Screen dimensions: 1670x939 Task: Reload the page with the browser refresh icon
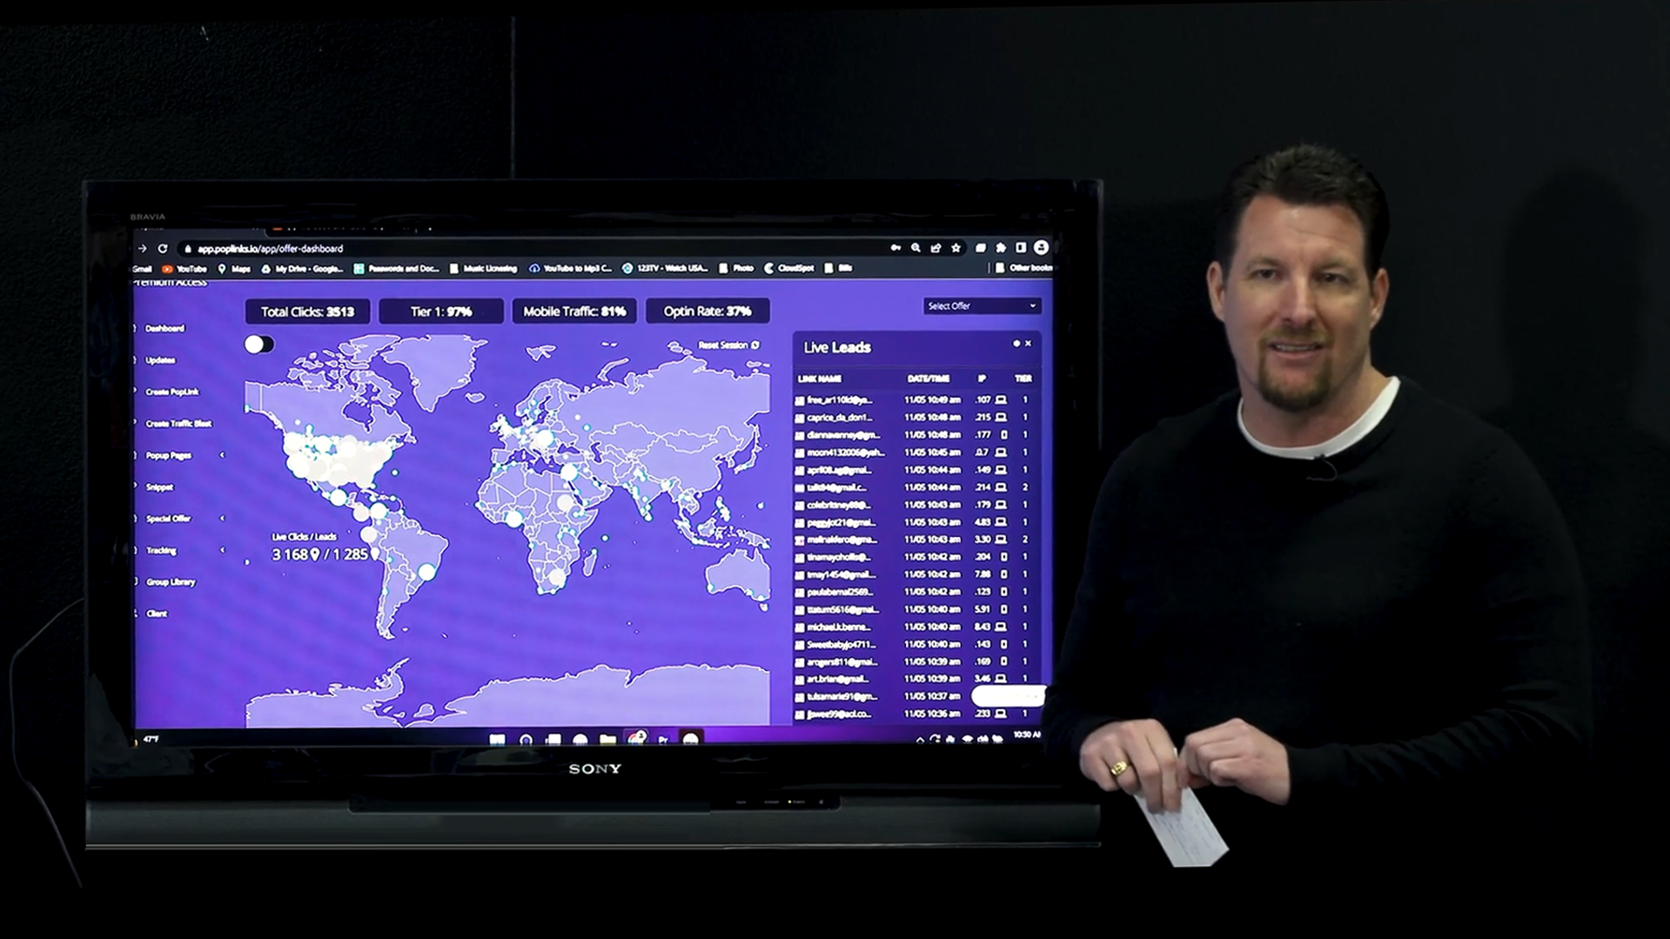pos(163,249)
